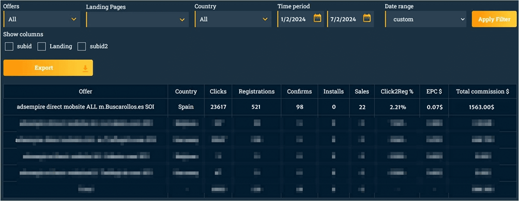
Task: Click the Total commission $ column header
Action: pos(482,91)
